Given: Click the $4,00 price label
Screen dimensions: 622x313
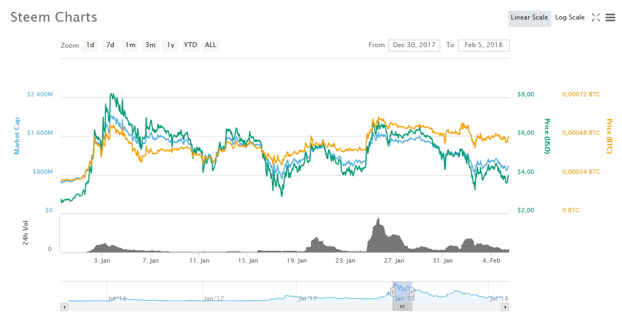Looking at the screenshot, I should tap(526, 172).
